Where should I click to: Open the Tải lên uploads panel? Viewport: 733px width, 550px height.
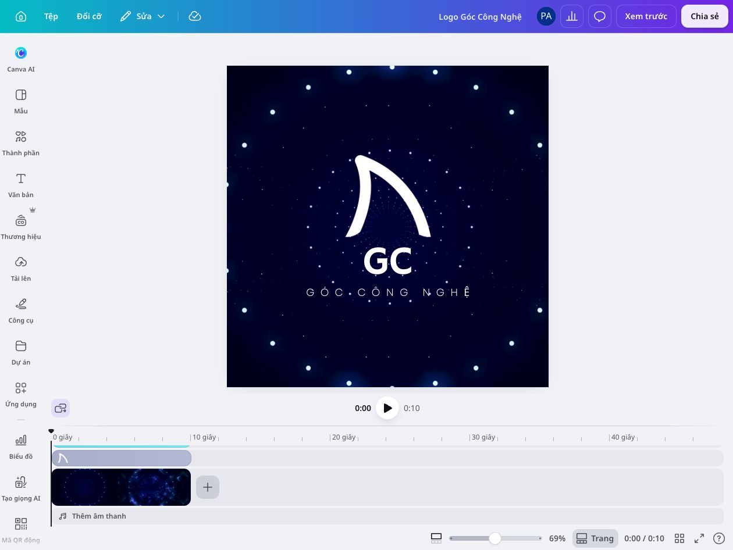[21, 269]
